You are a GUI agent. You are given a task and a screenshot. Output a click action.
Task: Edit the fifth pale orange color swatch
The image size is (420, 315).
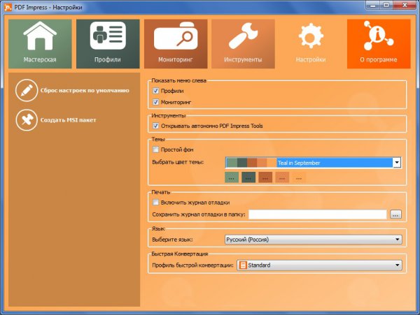coord(299,177)
